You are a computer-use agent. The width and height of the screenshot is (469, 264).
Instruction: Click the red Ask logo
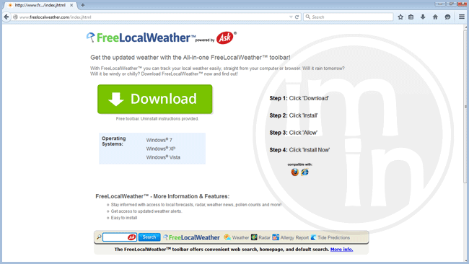(225, 38)
